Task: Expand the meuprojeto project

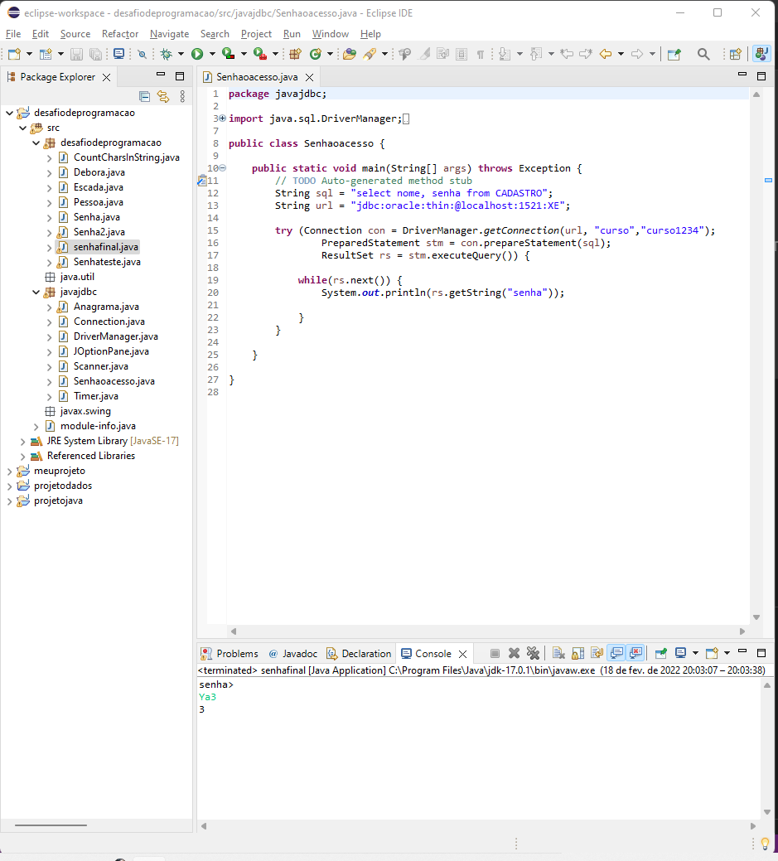Action: point(9,472)
